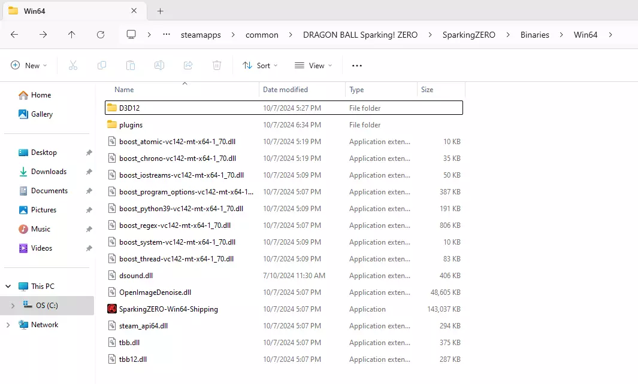Open the View layout dropdown
This screenshot has height=384, width=638.
[313, 65]
